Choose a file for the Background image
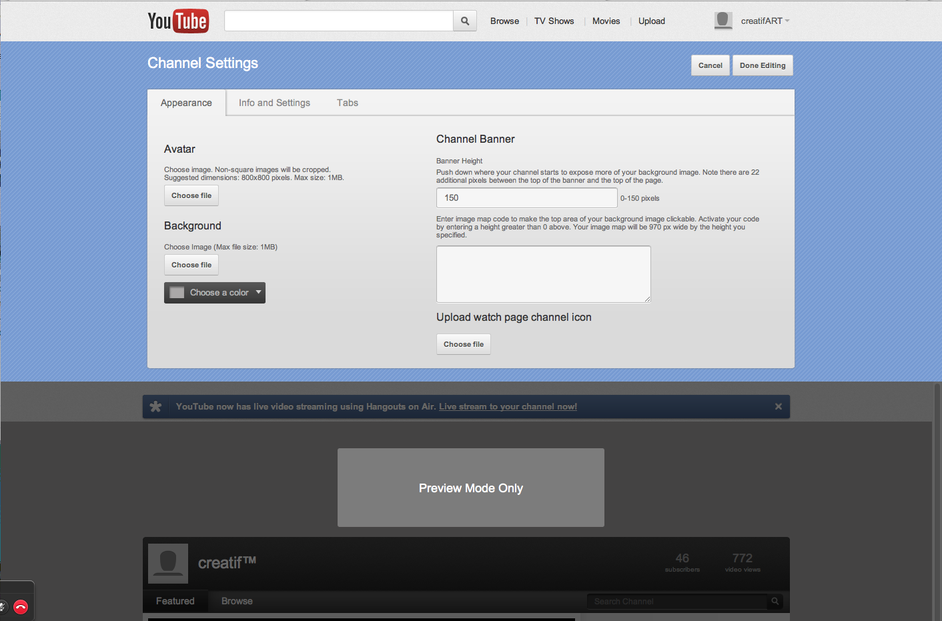 (x=191, y=265)
